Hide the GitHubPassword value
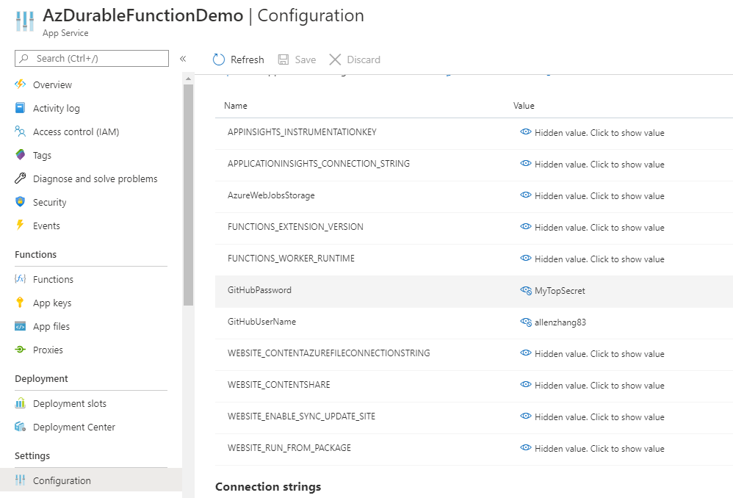Viewport: 733px width, 498px height. tap(525, 290)
